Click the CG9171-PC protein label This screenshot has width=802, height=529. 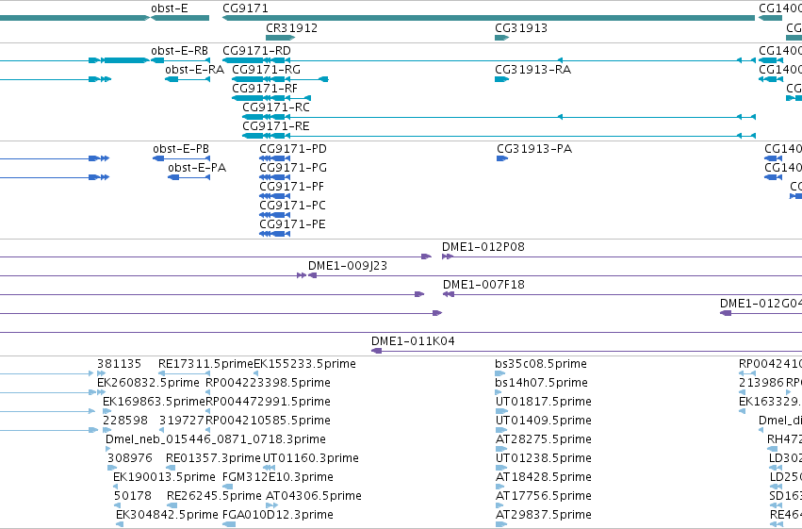click(x=292, y=206)
